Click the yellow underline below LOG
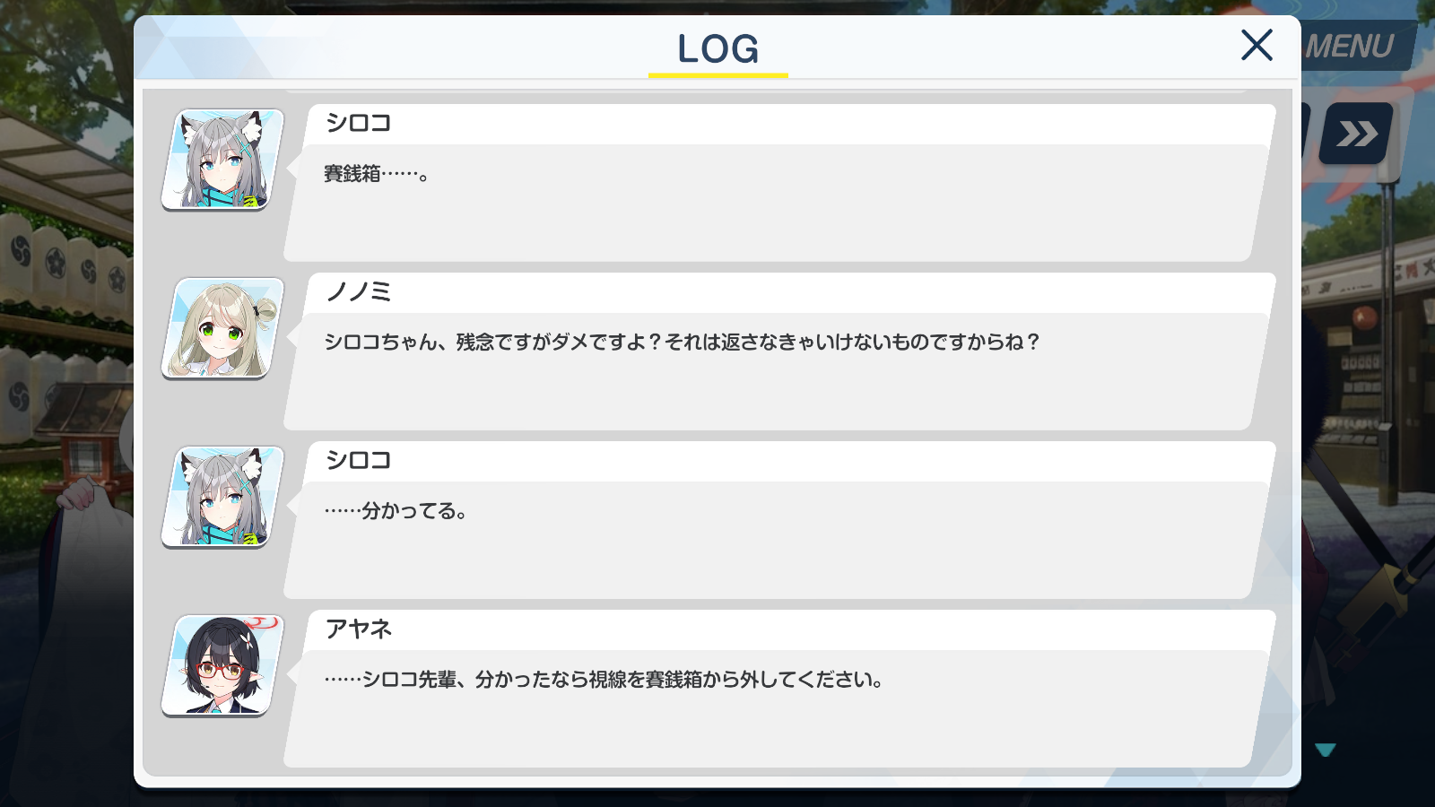 pyautogui.click(x=718, y=75)
